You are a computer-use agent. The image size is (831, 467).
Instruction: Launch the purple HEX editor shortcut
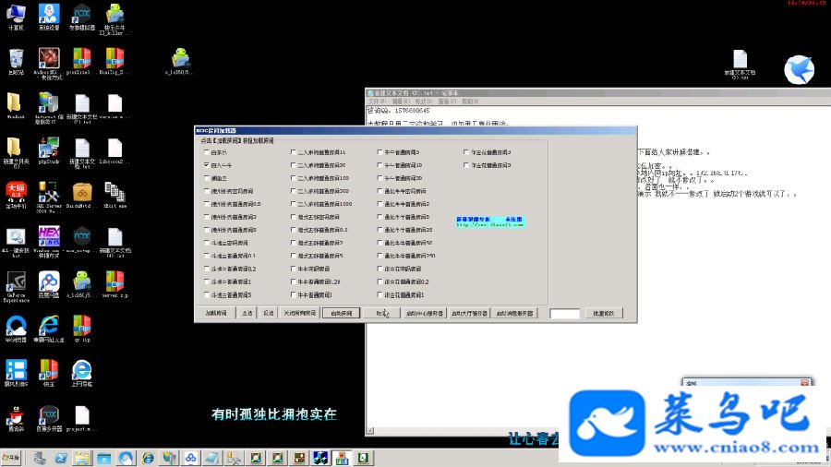click(x=49, y=242)
